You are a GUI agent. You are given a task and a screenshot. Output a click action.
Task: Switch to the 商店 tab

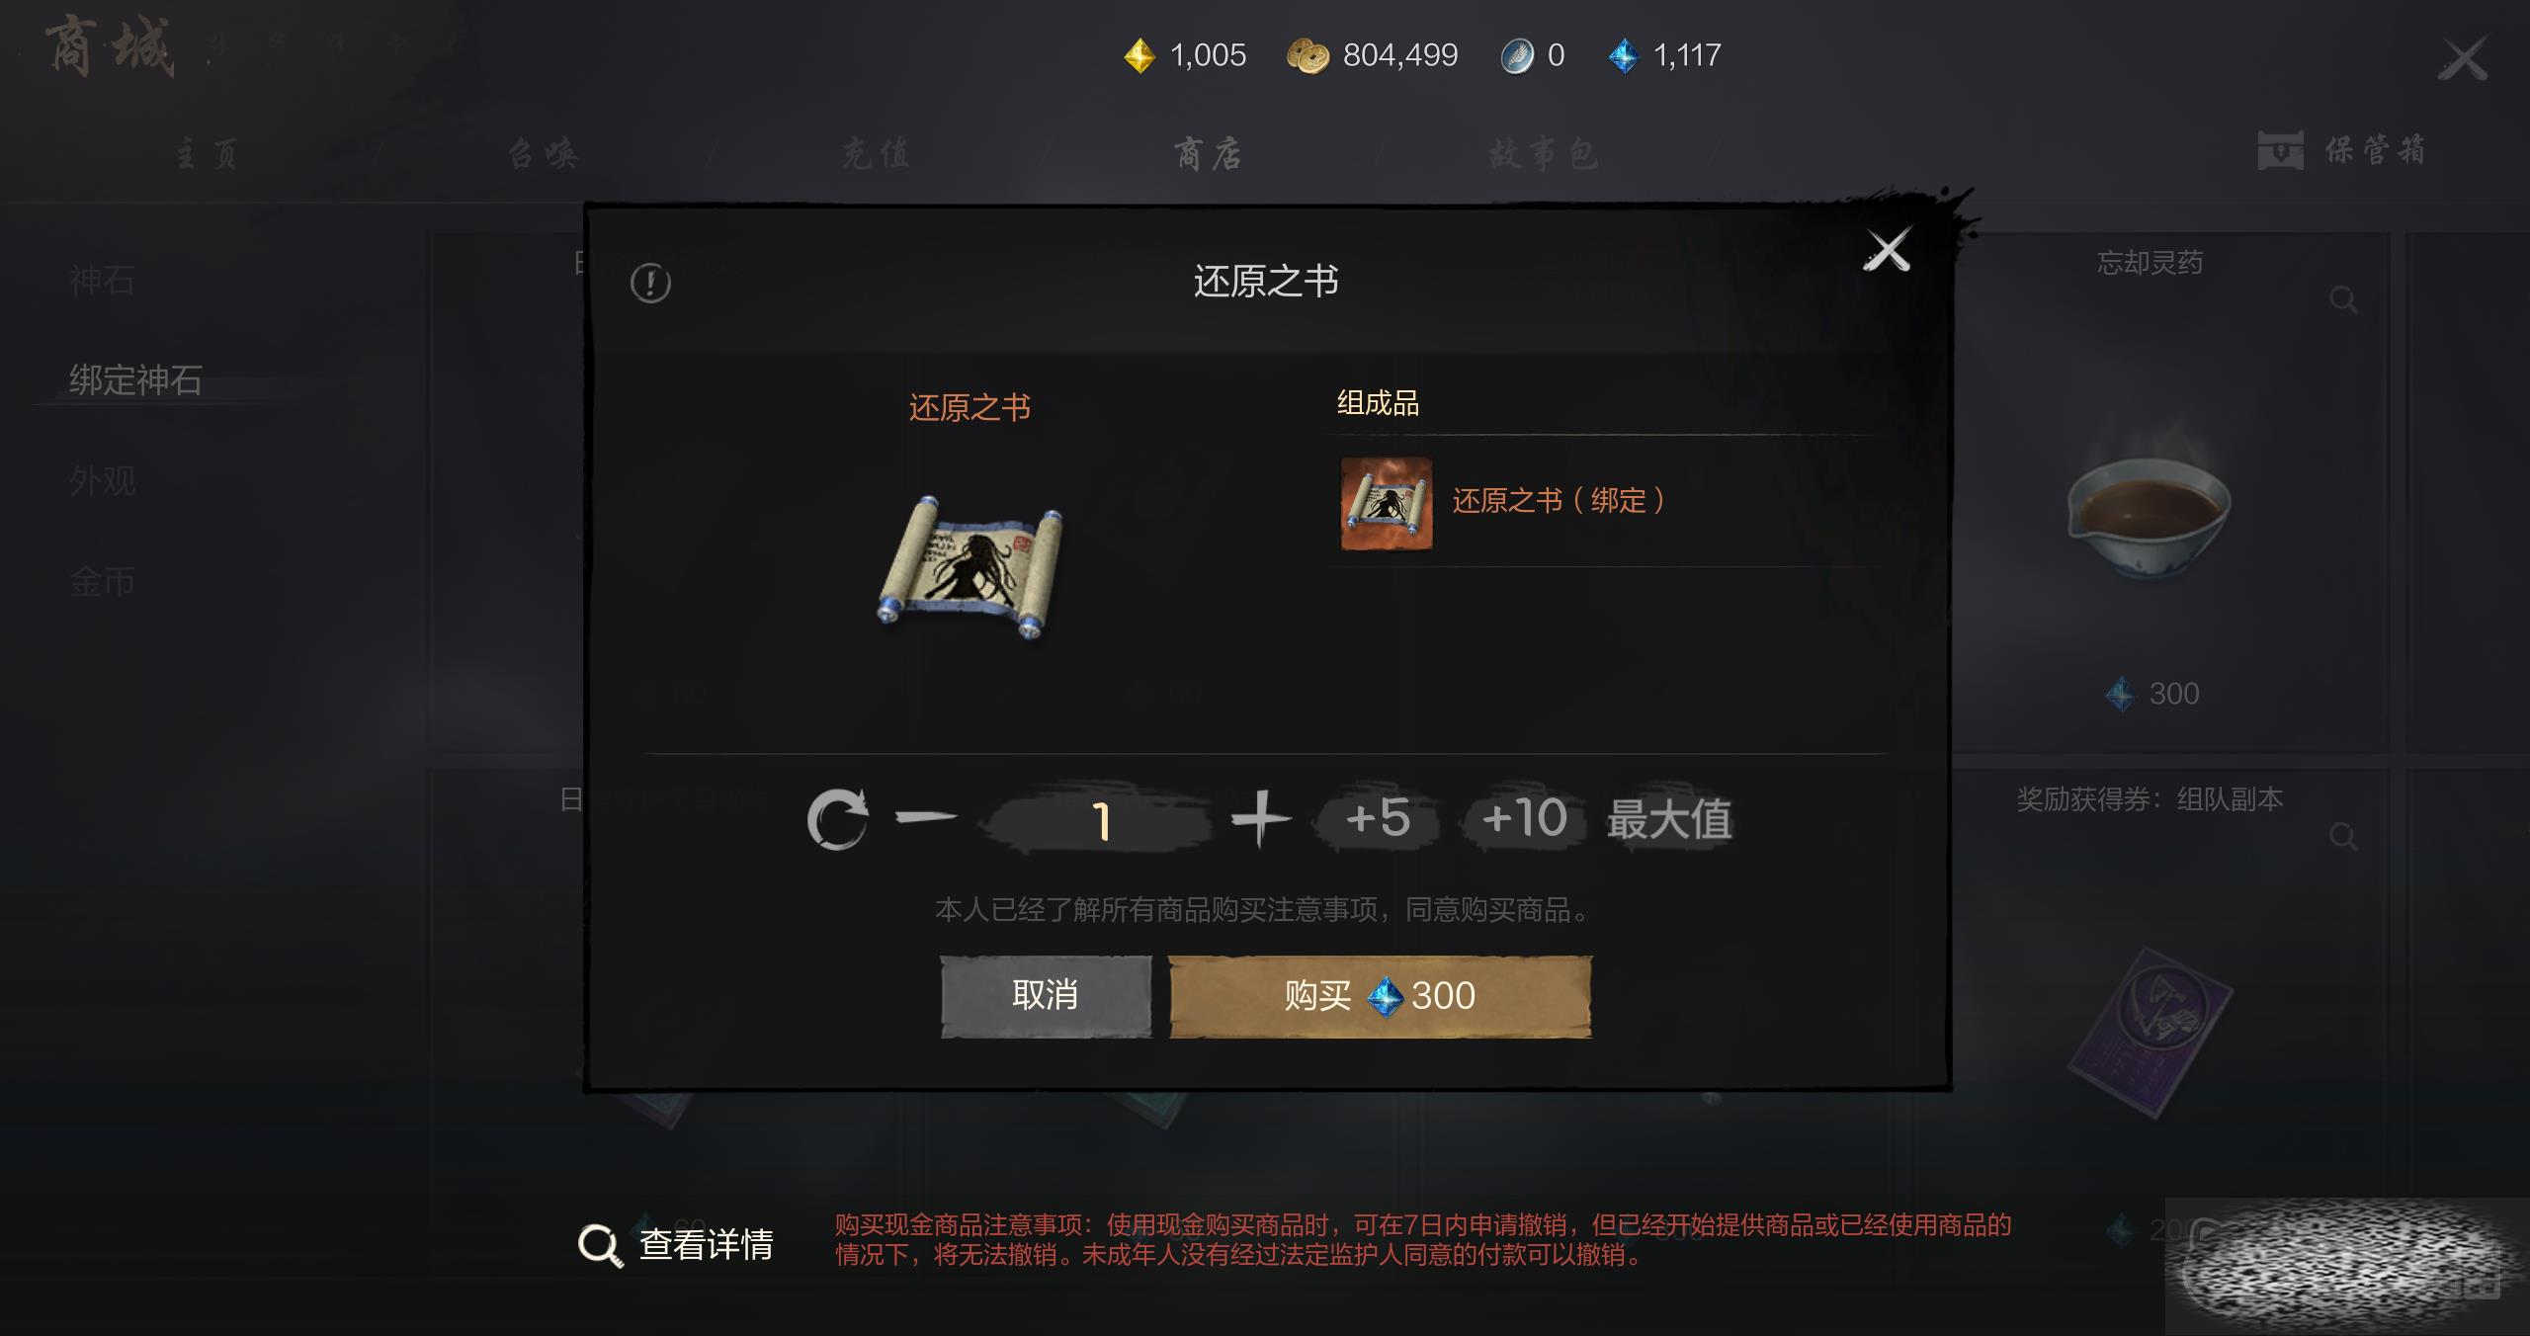pyautogui.click(x=1208, y=153)
